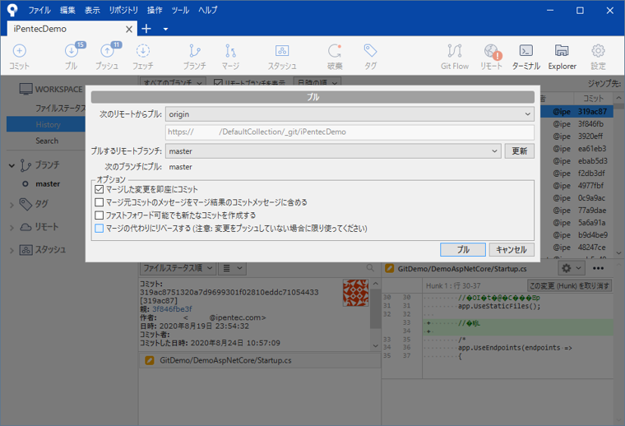Viewport: 625px width, 426px height.
Task: Enable マージの代わりにリベースする checkbox
Action: tap(100, 229)
